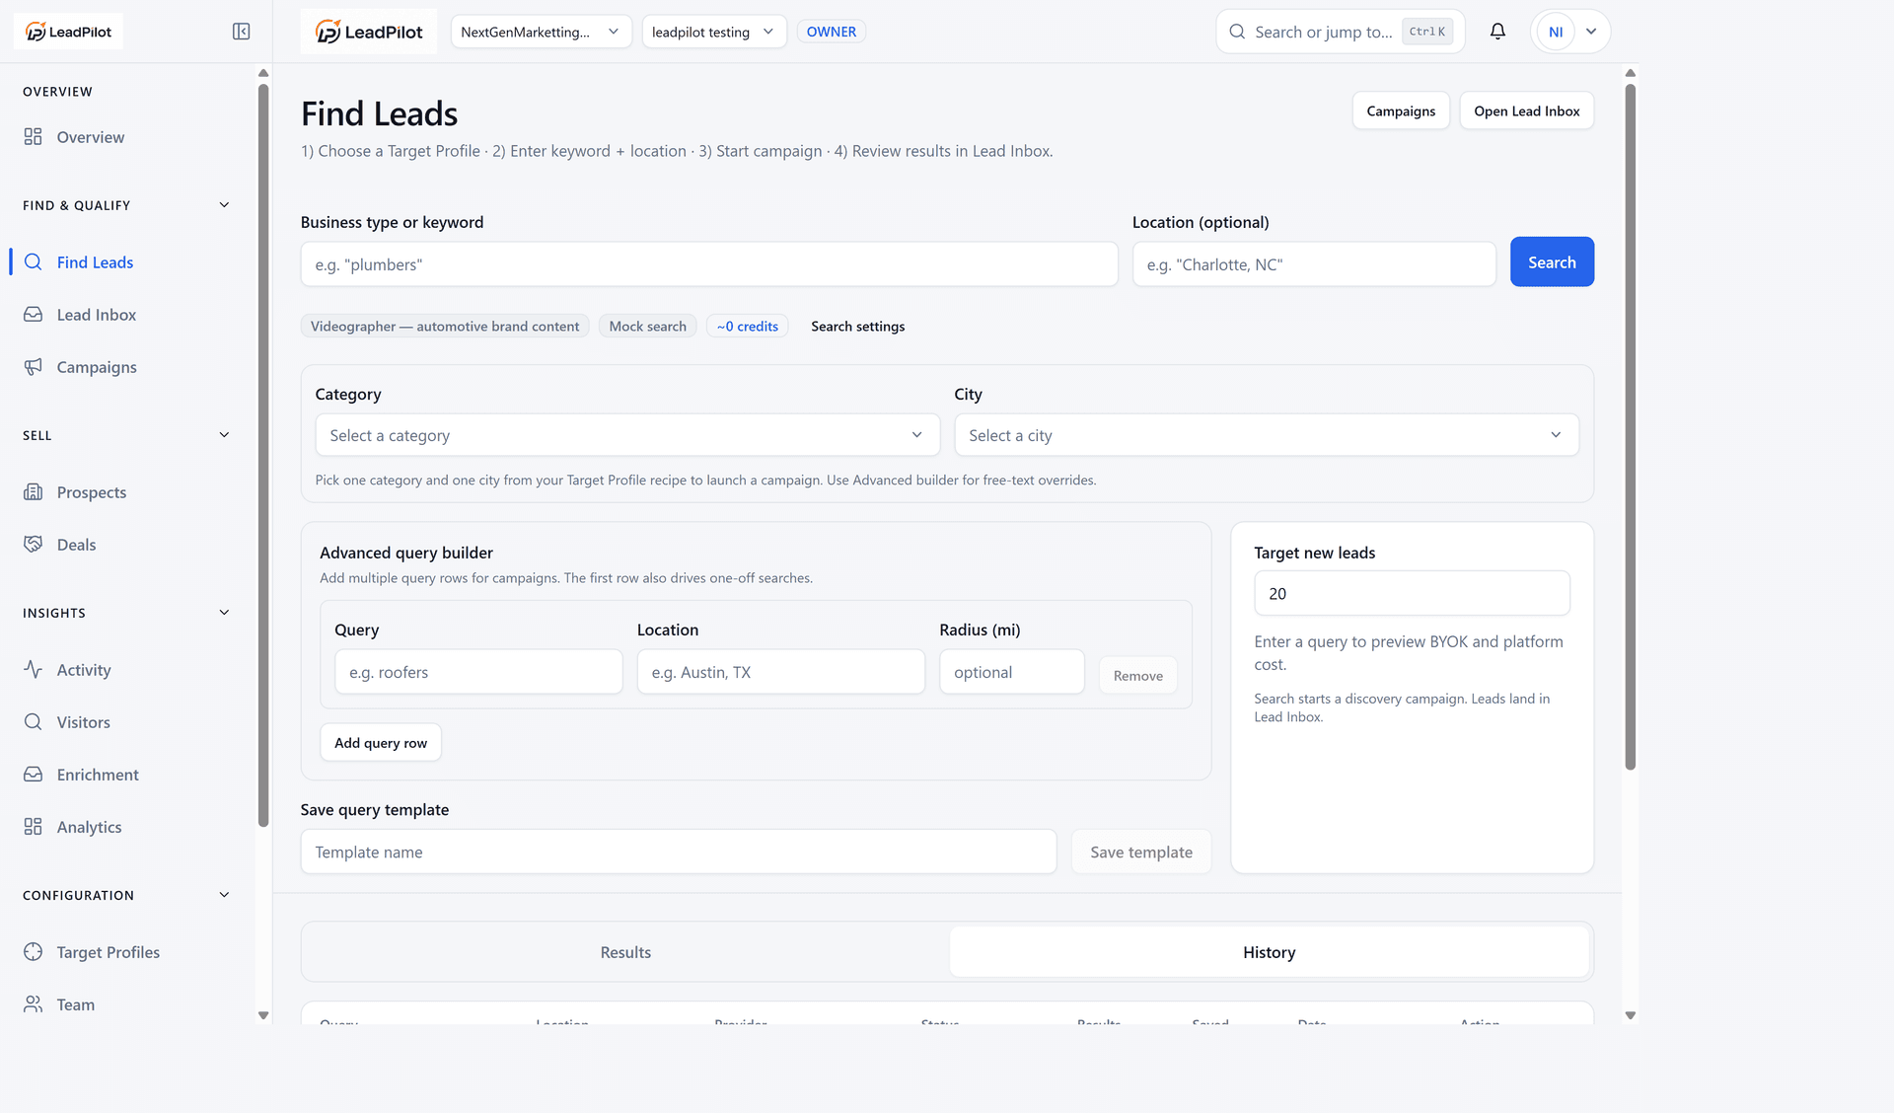1894x1113 pixels.
Task: Focus the Query field in advanced builder
Action: (x=478, y=672)
